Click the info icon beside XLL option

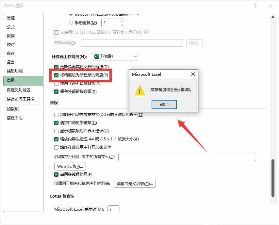[146, 32]
